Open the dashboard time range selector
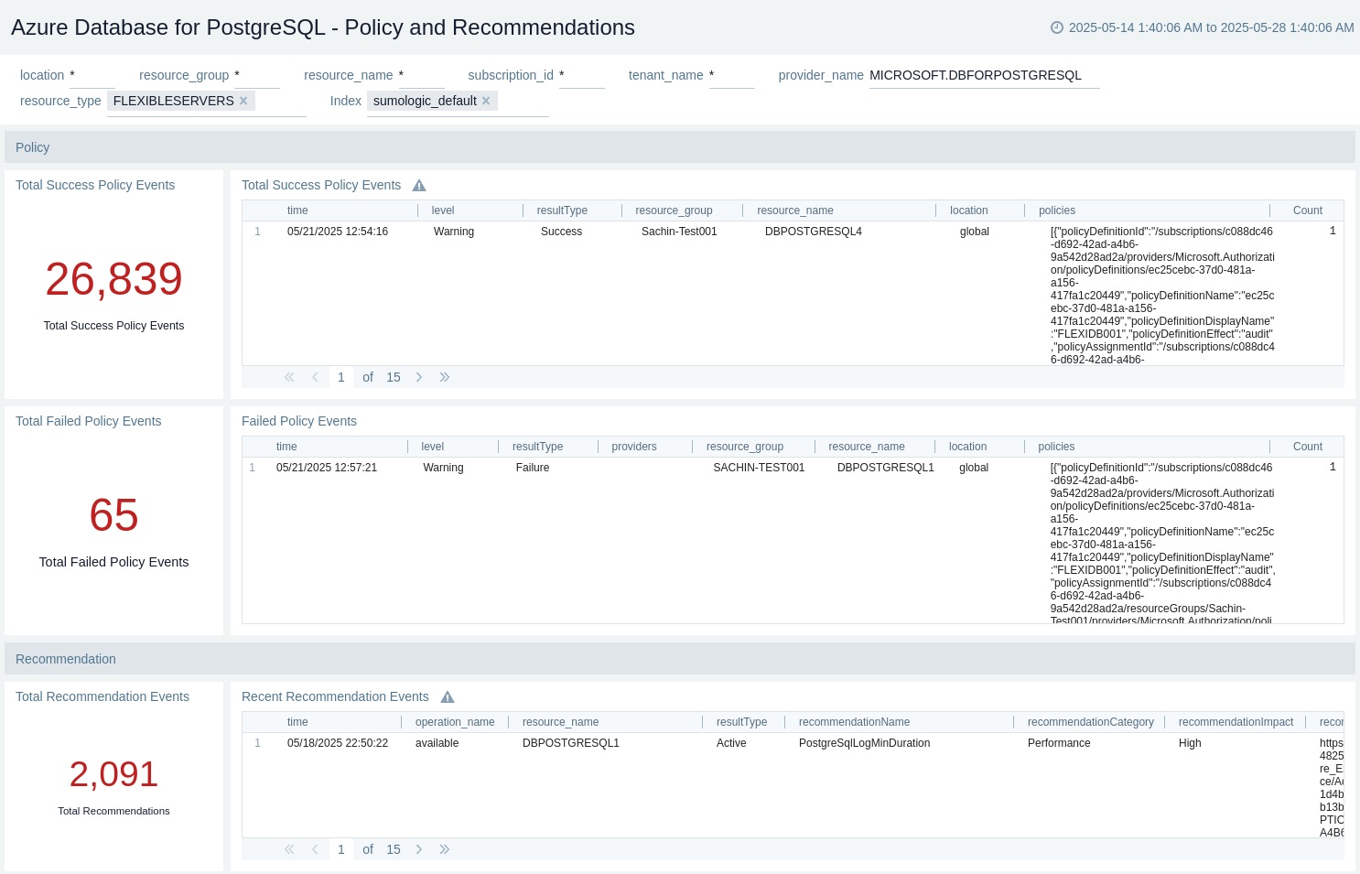This screenshot has width=1360, height=874. pyautogui.click(x=1203, y=27)
